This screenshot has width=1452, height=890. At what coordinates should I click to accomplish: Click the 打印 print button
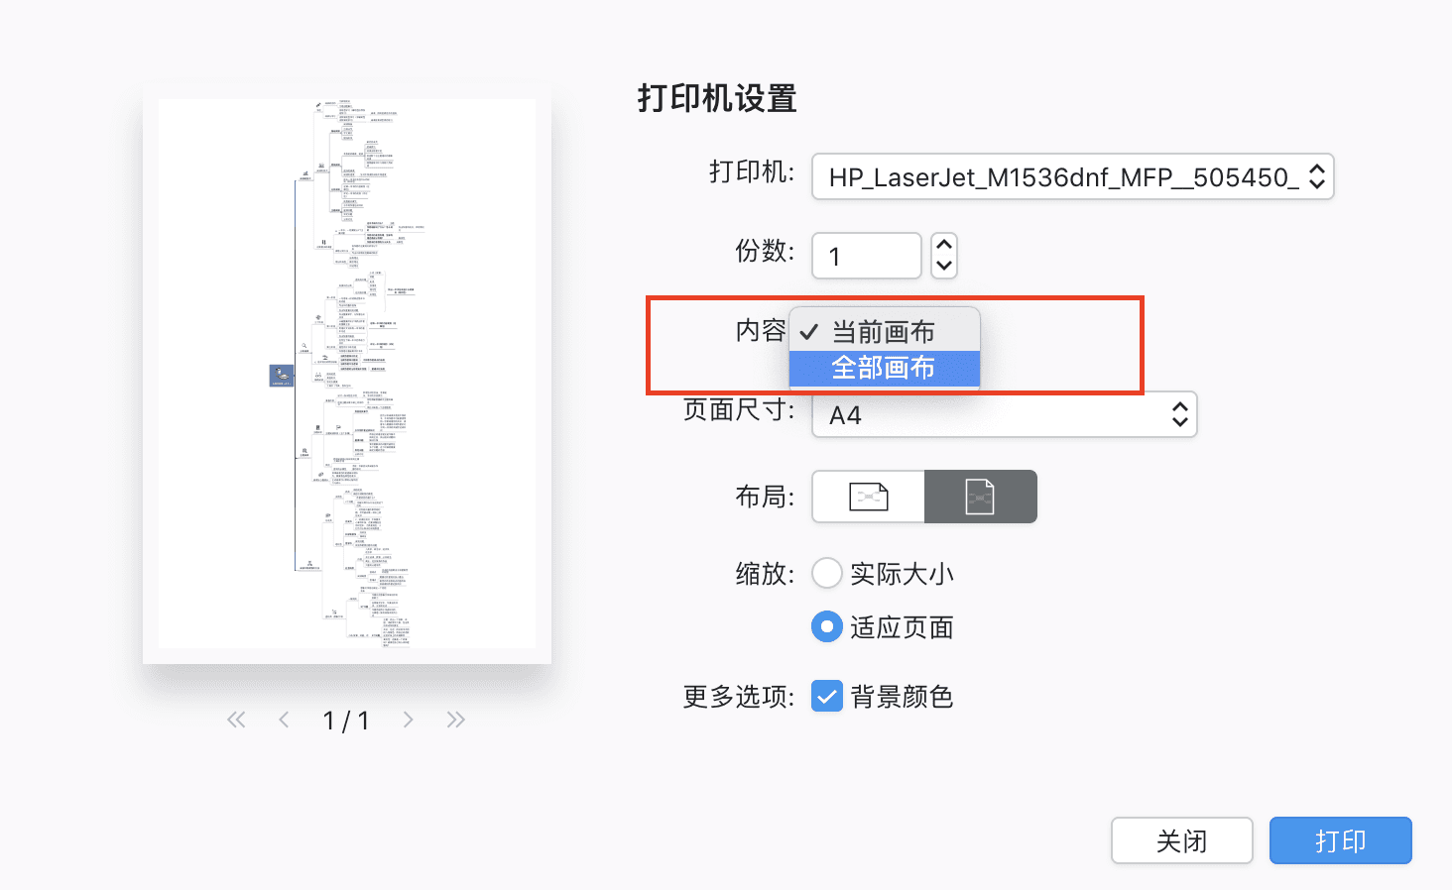coord(1340,840)
